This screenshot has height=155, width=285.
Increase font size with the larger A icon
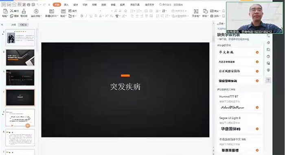[x=116, y=11]
